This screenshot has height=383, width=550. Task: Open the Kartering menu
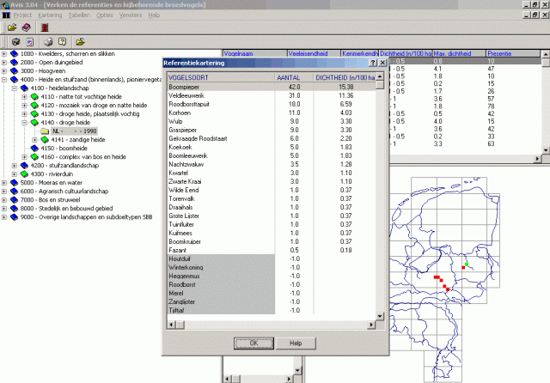(50, 15)
